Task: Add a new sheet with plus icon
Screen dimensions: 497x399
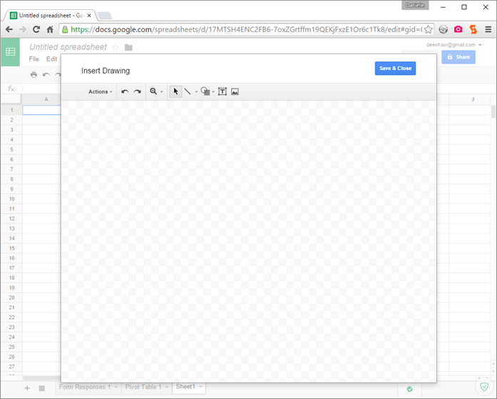Action: tap(27, 388)
